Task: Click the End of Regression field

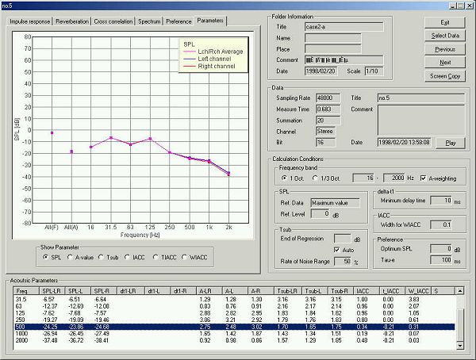Action: point(343,238)
